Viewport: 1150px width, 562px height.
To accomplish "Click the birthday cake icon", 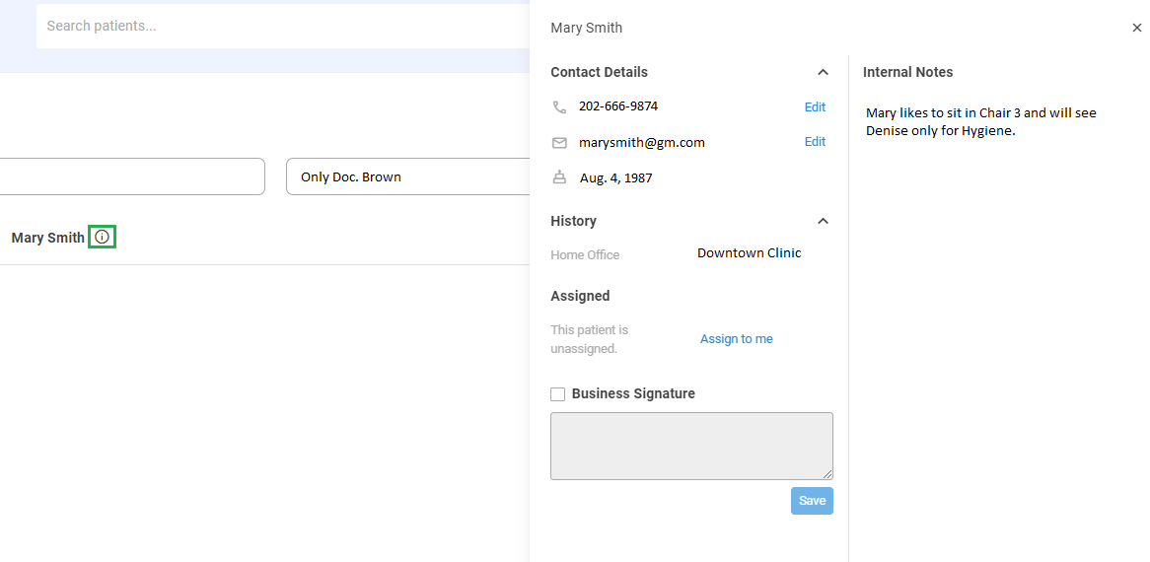I will click(559, 177).
